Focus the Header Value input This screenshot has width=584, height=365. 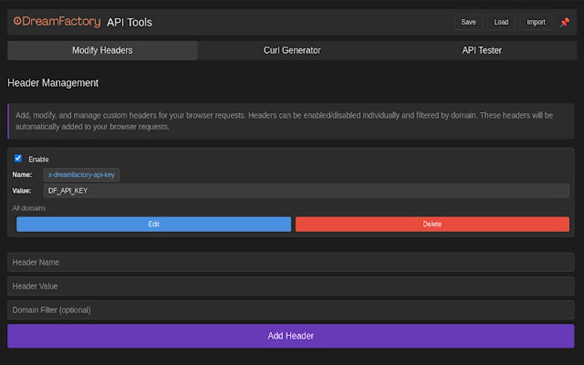tap(290, 286)
